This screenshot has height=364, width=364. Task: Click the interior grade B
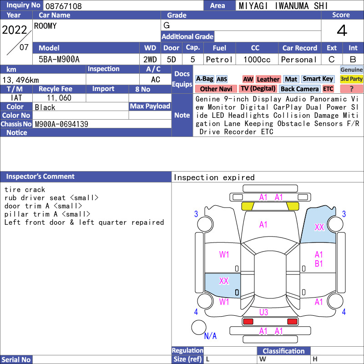point(353,60)
